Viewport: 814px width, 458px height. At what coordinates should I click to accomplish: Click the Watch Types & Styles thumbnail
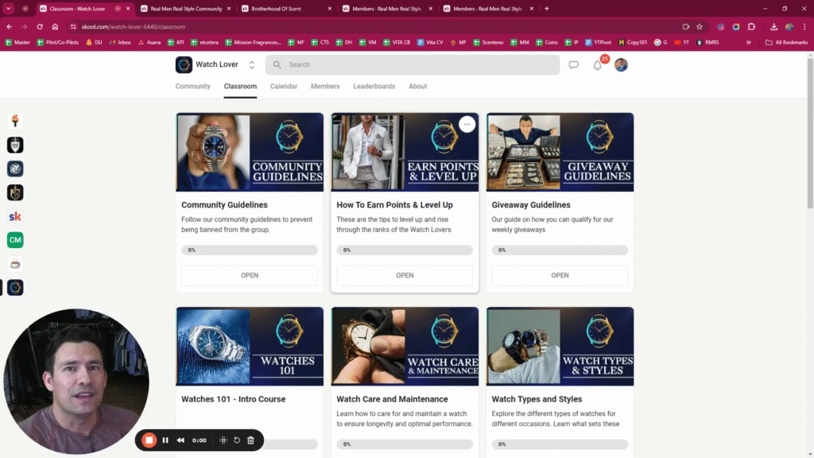click(x=560, y=347)
